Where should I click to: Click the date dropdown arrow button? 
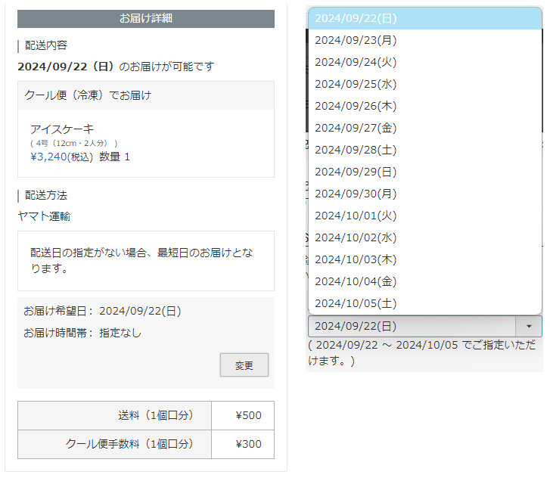pos(528,326)
